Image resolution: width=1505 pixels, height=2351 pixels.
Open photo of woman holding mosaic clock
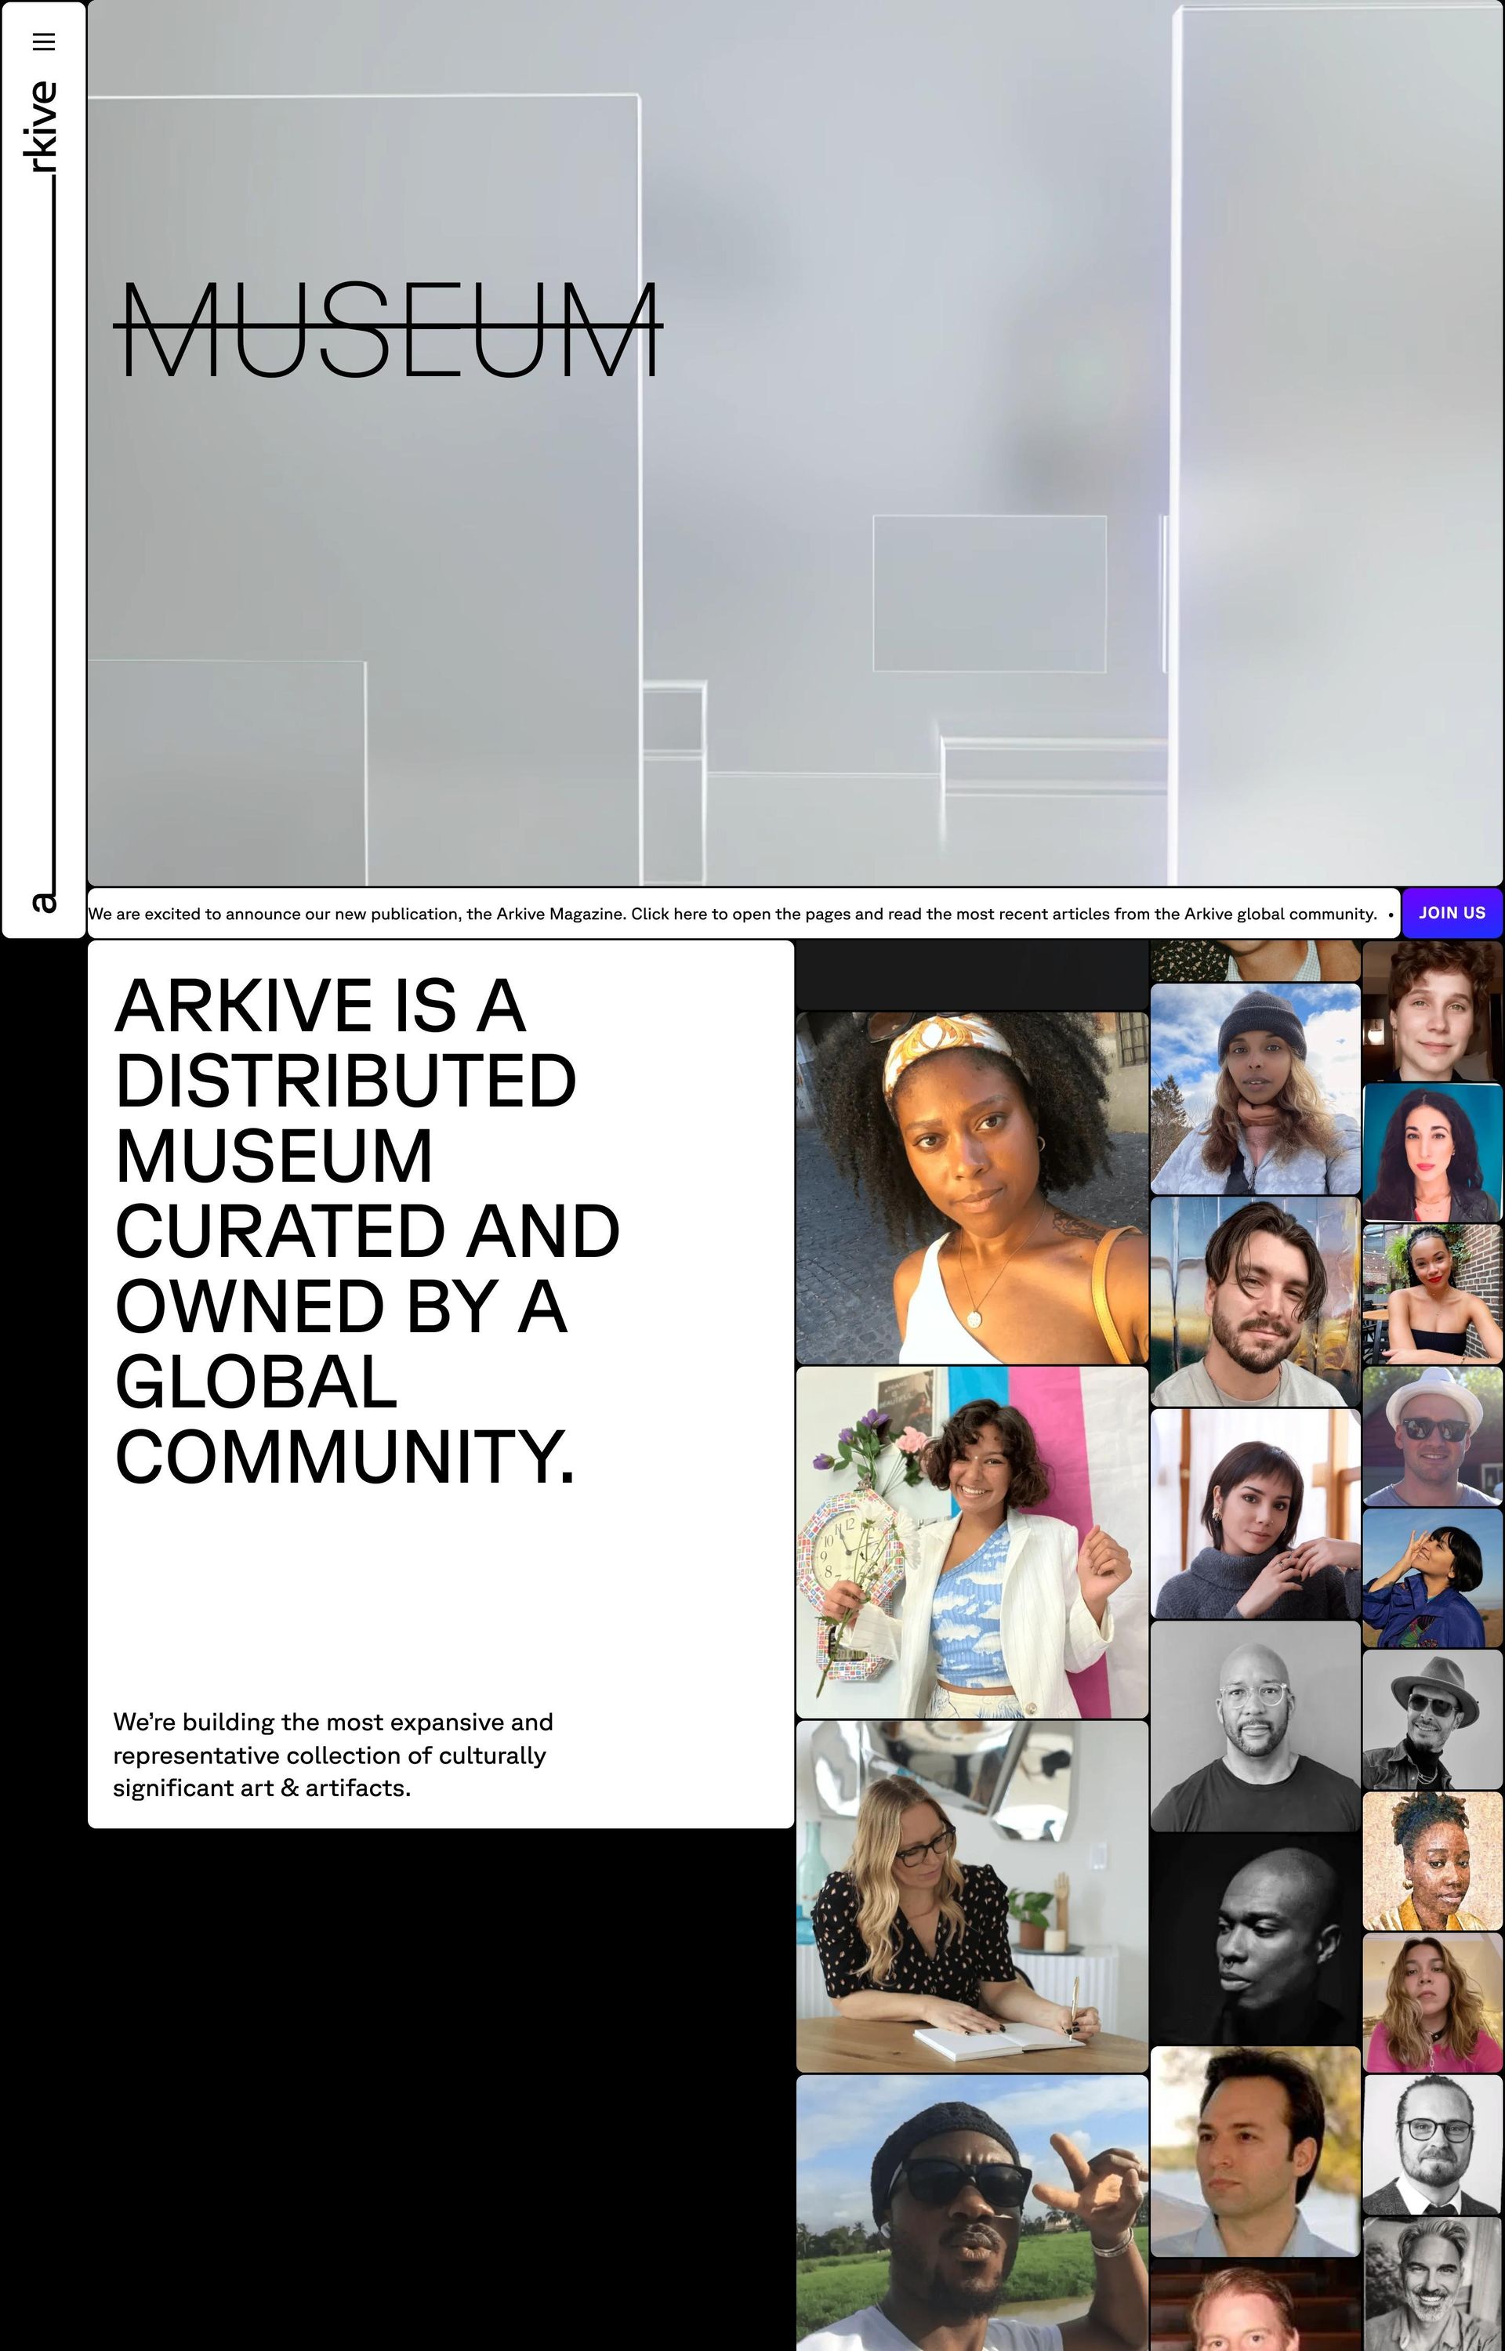971,1541
